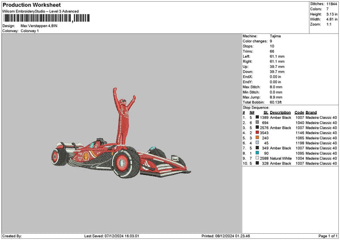
Task: Click thread code 1065 in the orange row
Action: click(300, 138)
